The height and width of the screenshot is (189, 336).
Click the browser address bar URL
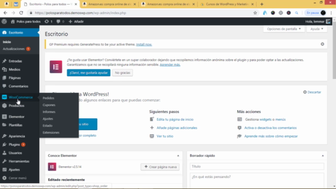(80, 13)
